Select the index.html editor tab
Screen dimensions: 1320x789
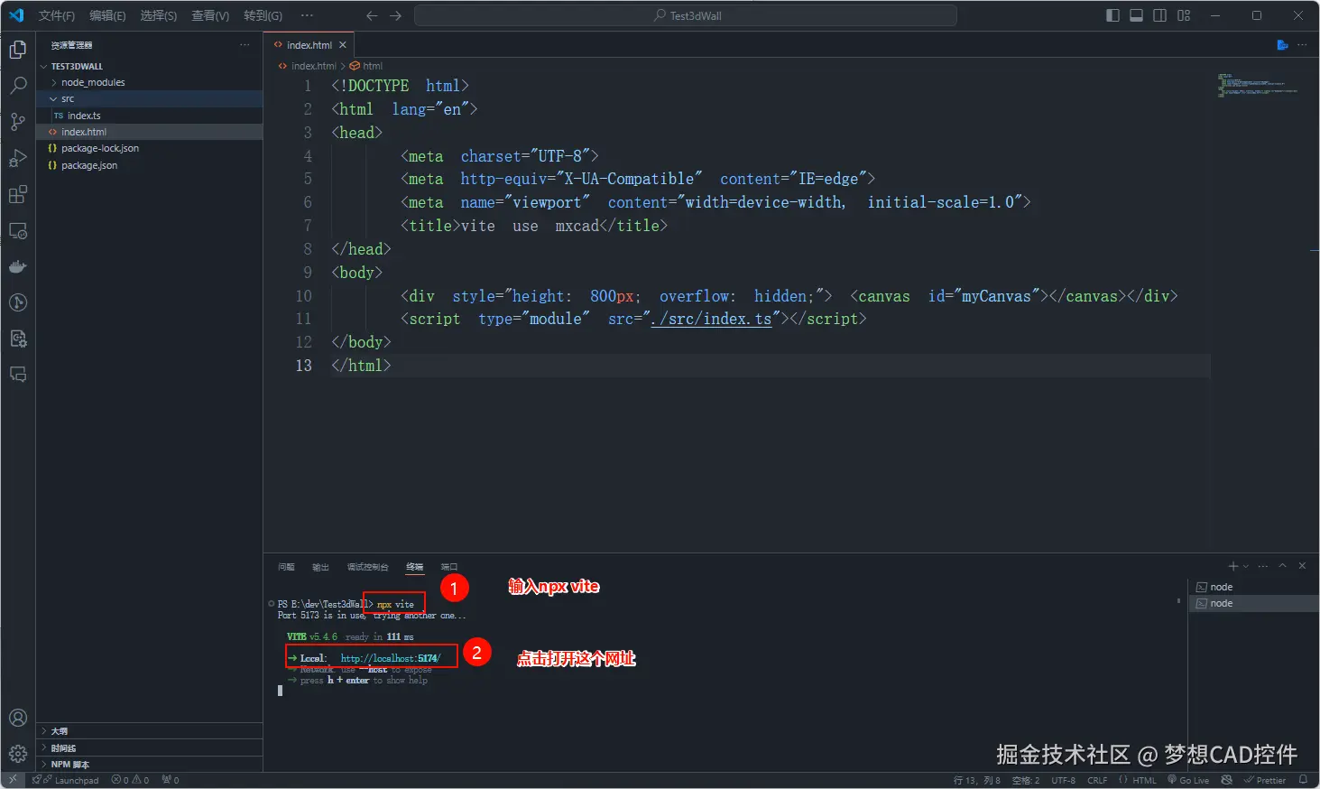309,44
